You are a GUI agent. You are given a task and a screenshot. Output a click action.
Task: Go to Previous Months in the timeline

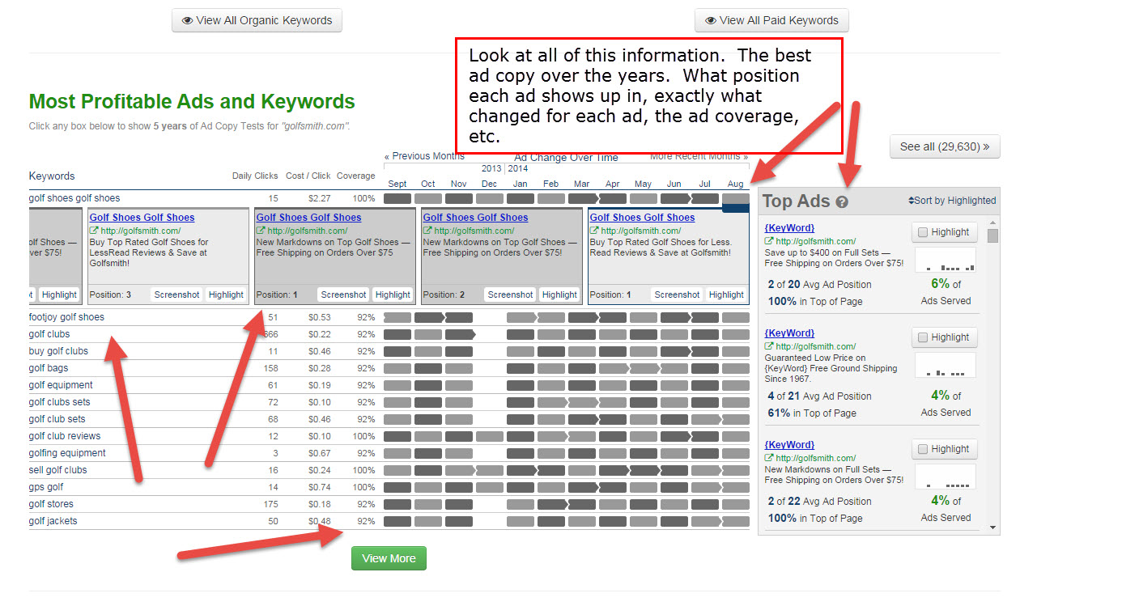point(424,156)
